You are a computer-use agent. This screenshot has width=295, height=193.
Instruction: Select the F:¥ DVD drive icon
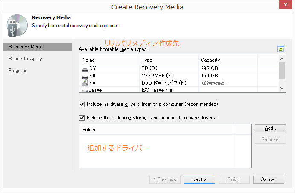tap(85, 83)
